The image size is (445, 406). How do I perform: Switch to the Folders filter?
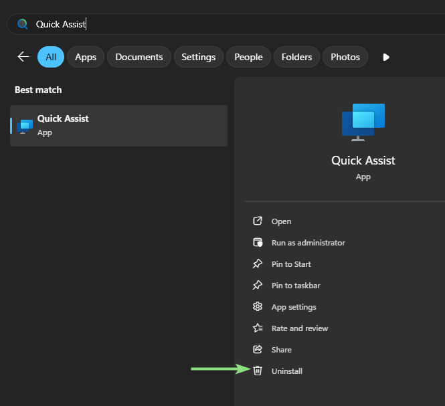(x=297, y=57)
